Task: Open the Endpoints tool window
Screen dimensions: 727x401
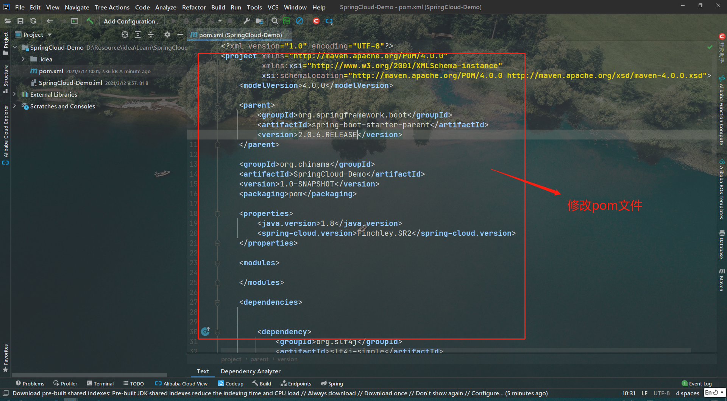Action: (x=296, y=384)
